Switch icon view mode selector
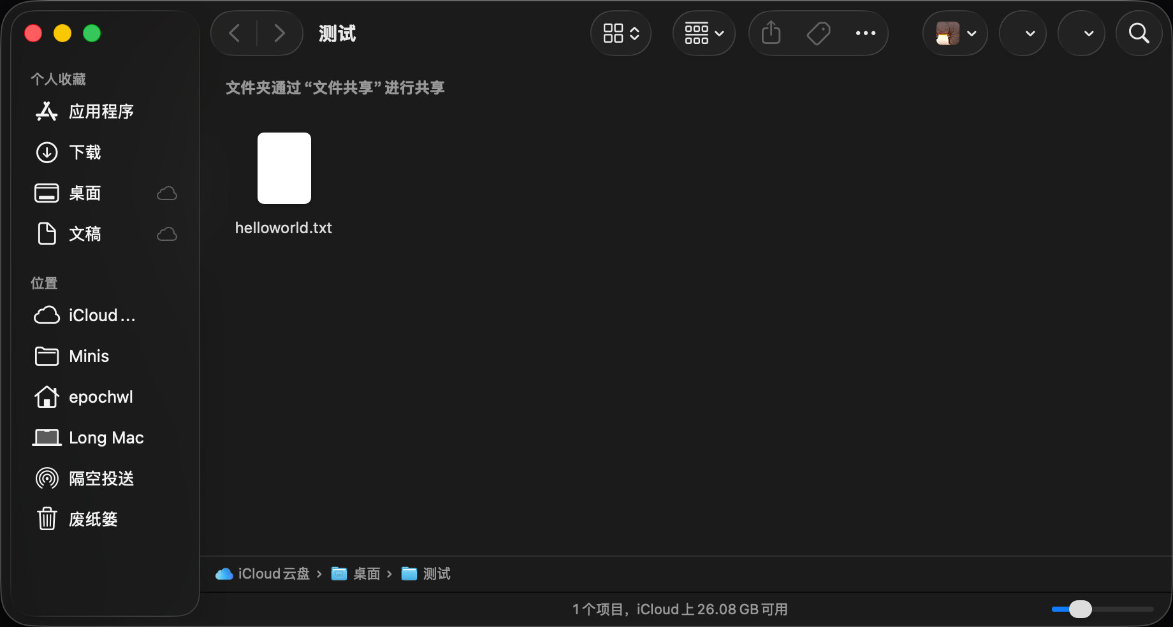The width and height of the screenshot is (1173, 627). pos(620,33)
